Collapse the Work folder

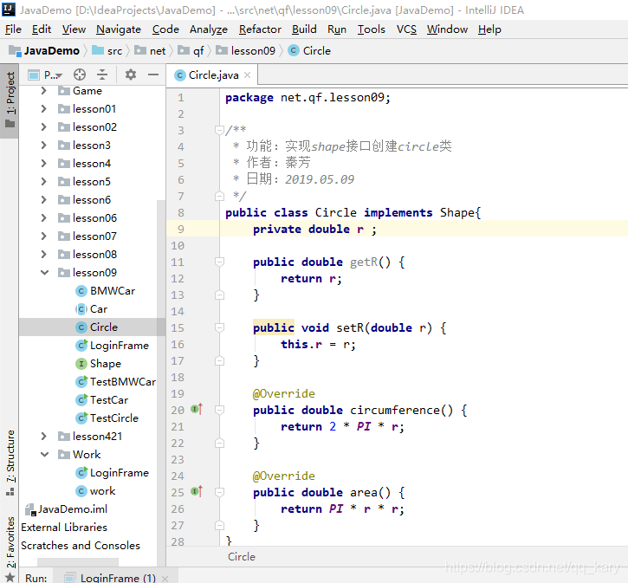coord(44,455)
